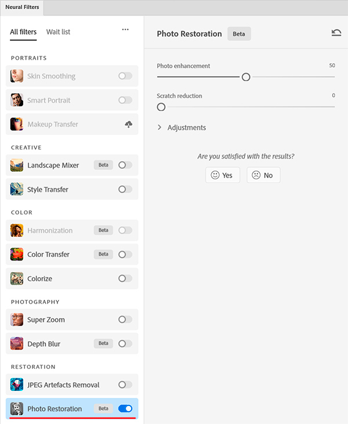Click the No satisfaction button
This screenshot has width=348, height=424.
[263, 175]
